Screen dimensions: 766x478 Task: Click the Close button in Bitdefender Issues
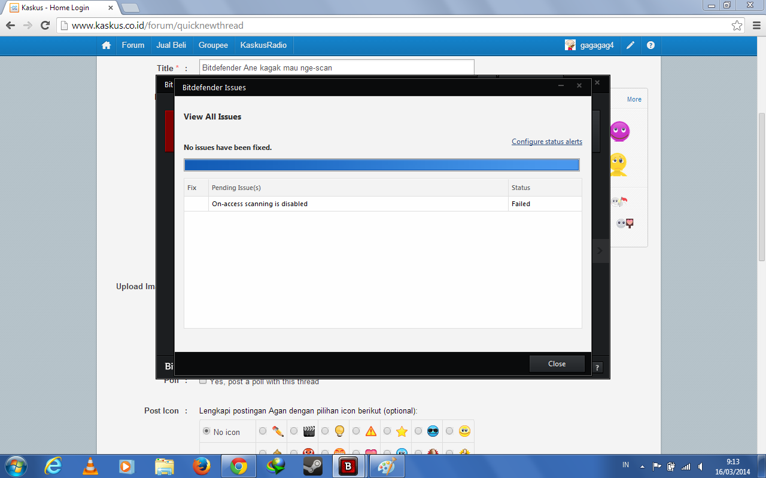[557, 364]
